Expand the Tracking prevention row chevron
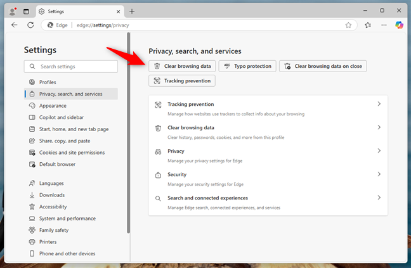This screenshot has height=268, width=411. 379,104
